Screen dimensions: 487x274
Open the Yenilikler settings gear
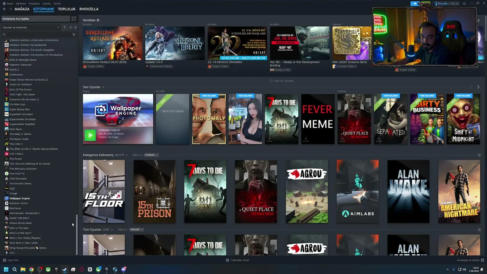click(x=98, y=20)
